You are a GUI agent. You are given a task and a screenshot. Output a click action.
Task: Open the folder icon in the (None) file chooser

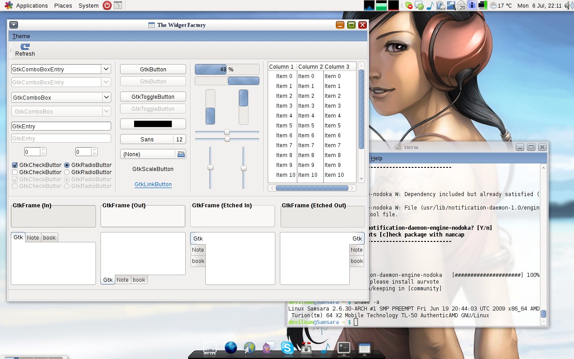pos(181,154)
